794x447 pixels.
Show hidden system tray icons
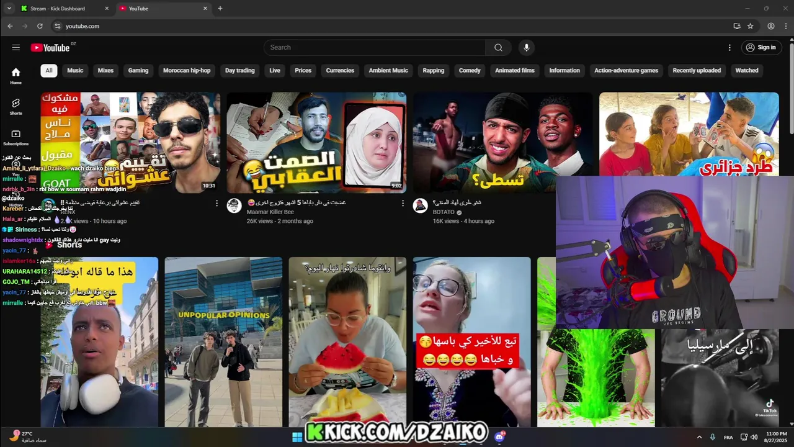click(x=699, y=437)
